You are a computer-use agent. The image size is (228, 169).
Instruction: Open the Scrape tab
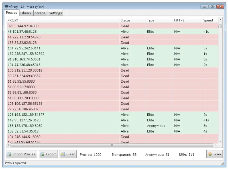(40, 13)
